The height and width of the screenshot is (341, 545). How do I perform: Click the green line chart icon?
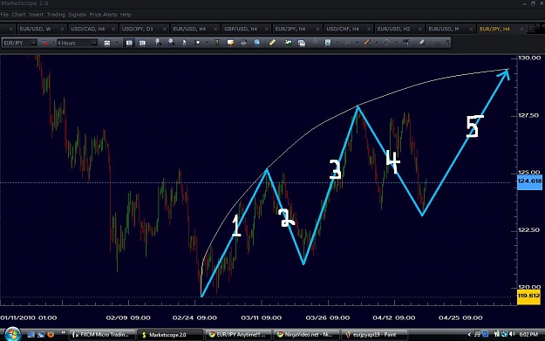pyautogui.click(x=288, y=43)
